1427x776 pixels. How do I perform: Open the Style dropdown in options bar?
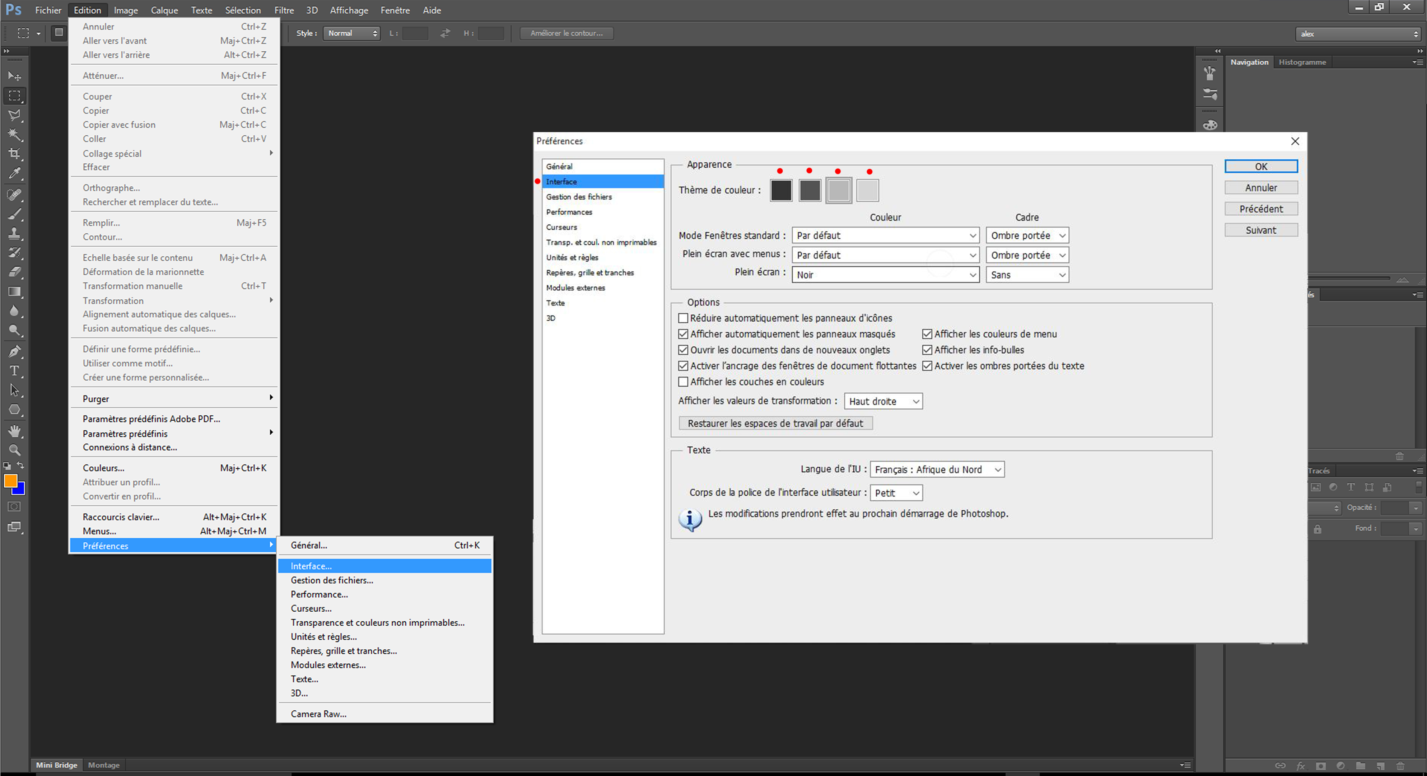pos(352,33)
